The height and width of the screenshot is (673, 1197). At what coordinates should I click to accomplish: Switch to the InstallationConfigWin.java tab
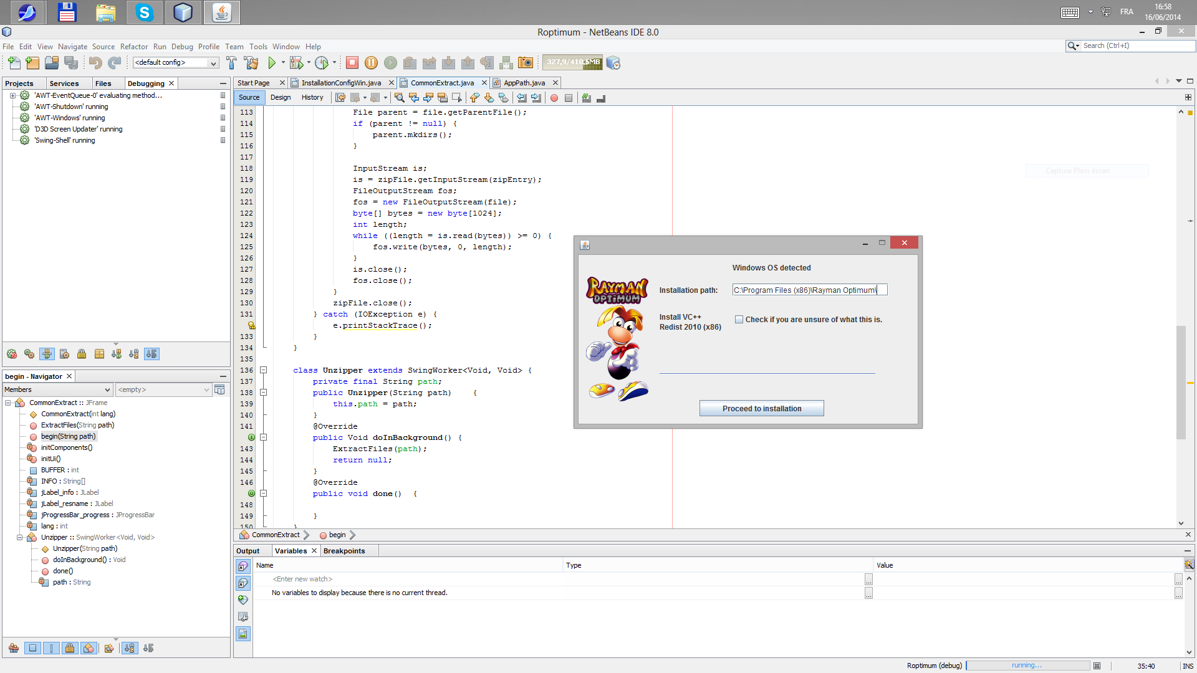[x=341, y=83]
